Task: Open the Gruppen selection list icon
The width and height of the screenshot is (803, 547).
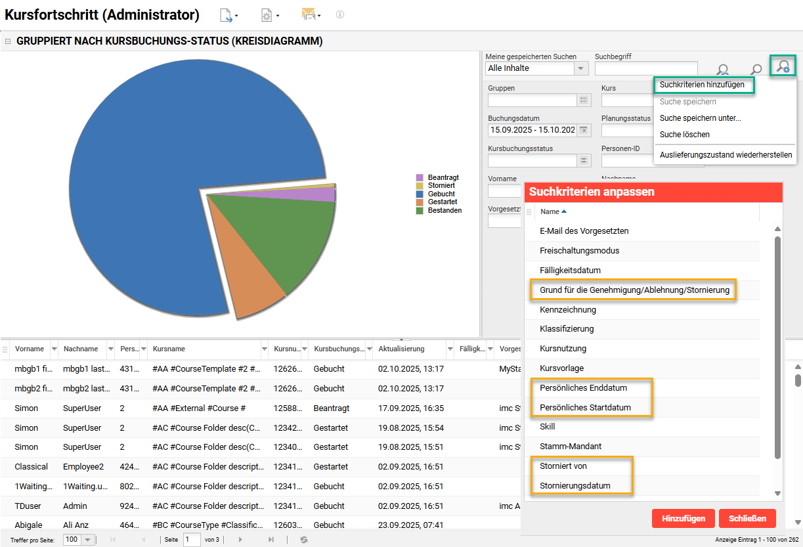Action: 583,100
